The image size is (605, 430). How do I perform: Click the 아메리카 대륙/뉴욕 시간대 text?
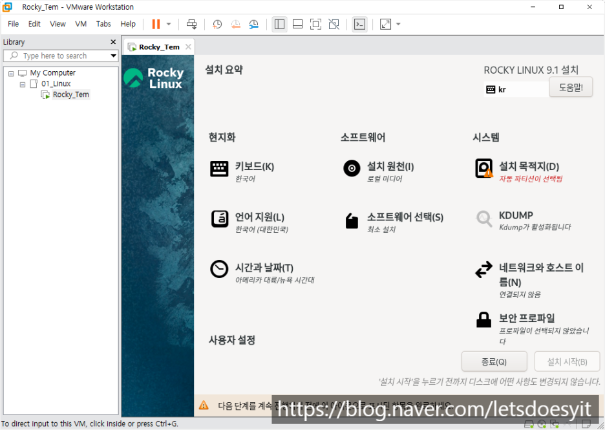[x=275, y=280]
